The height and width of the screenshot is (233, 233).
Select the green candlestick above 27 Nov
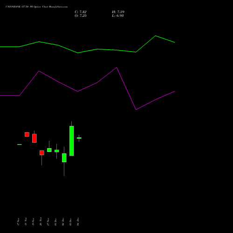coord(49,150)
